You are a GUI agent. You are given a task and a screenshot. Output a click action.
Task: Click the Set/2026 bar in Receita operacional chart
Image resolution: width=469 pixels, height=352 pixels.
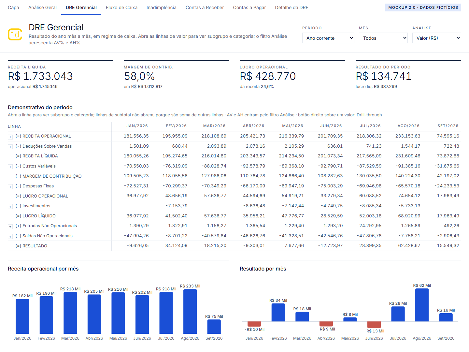[x=214, y=327]
